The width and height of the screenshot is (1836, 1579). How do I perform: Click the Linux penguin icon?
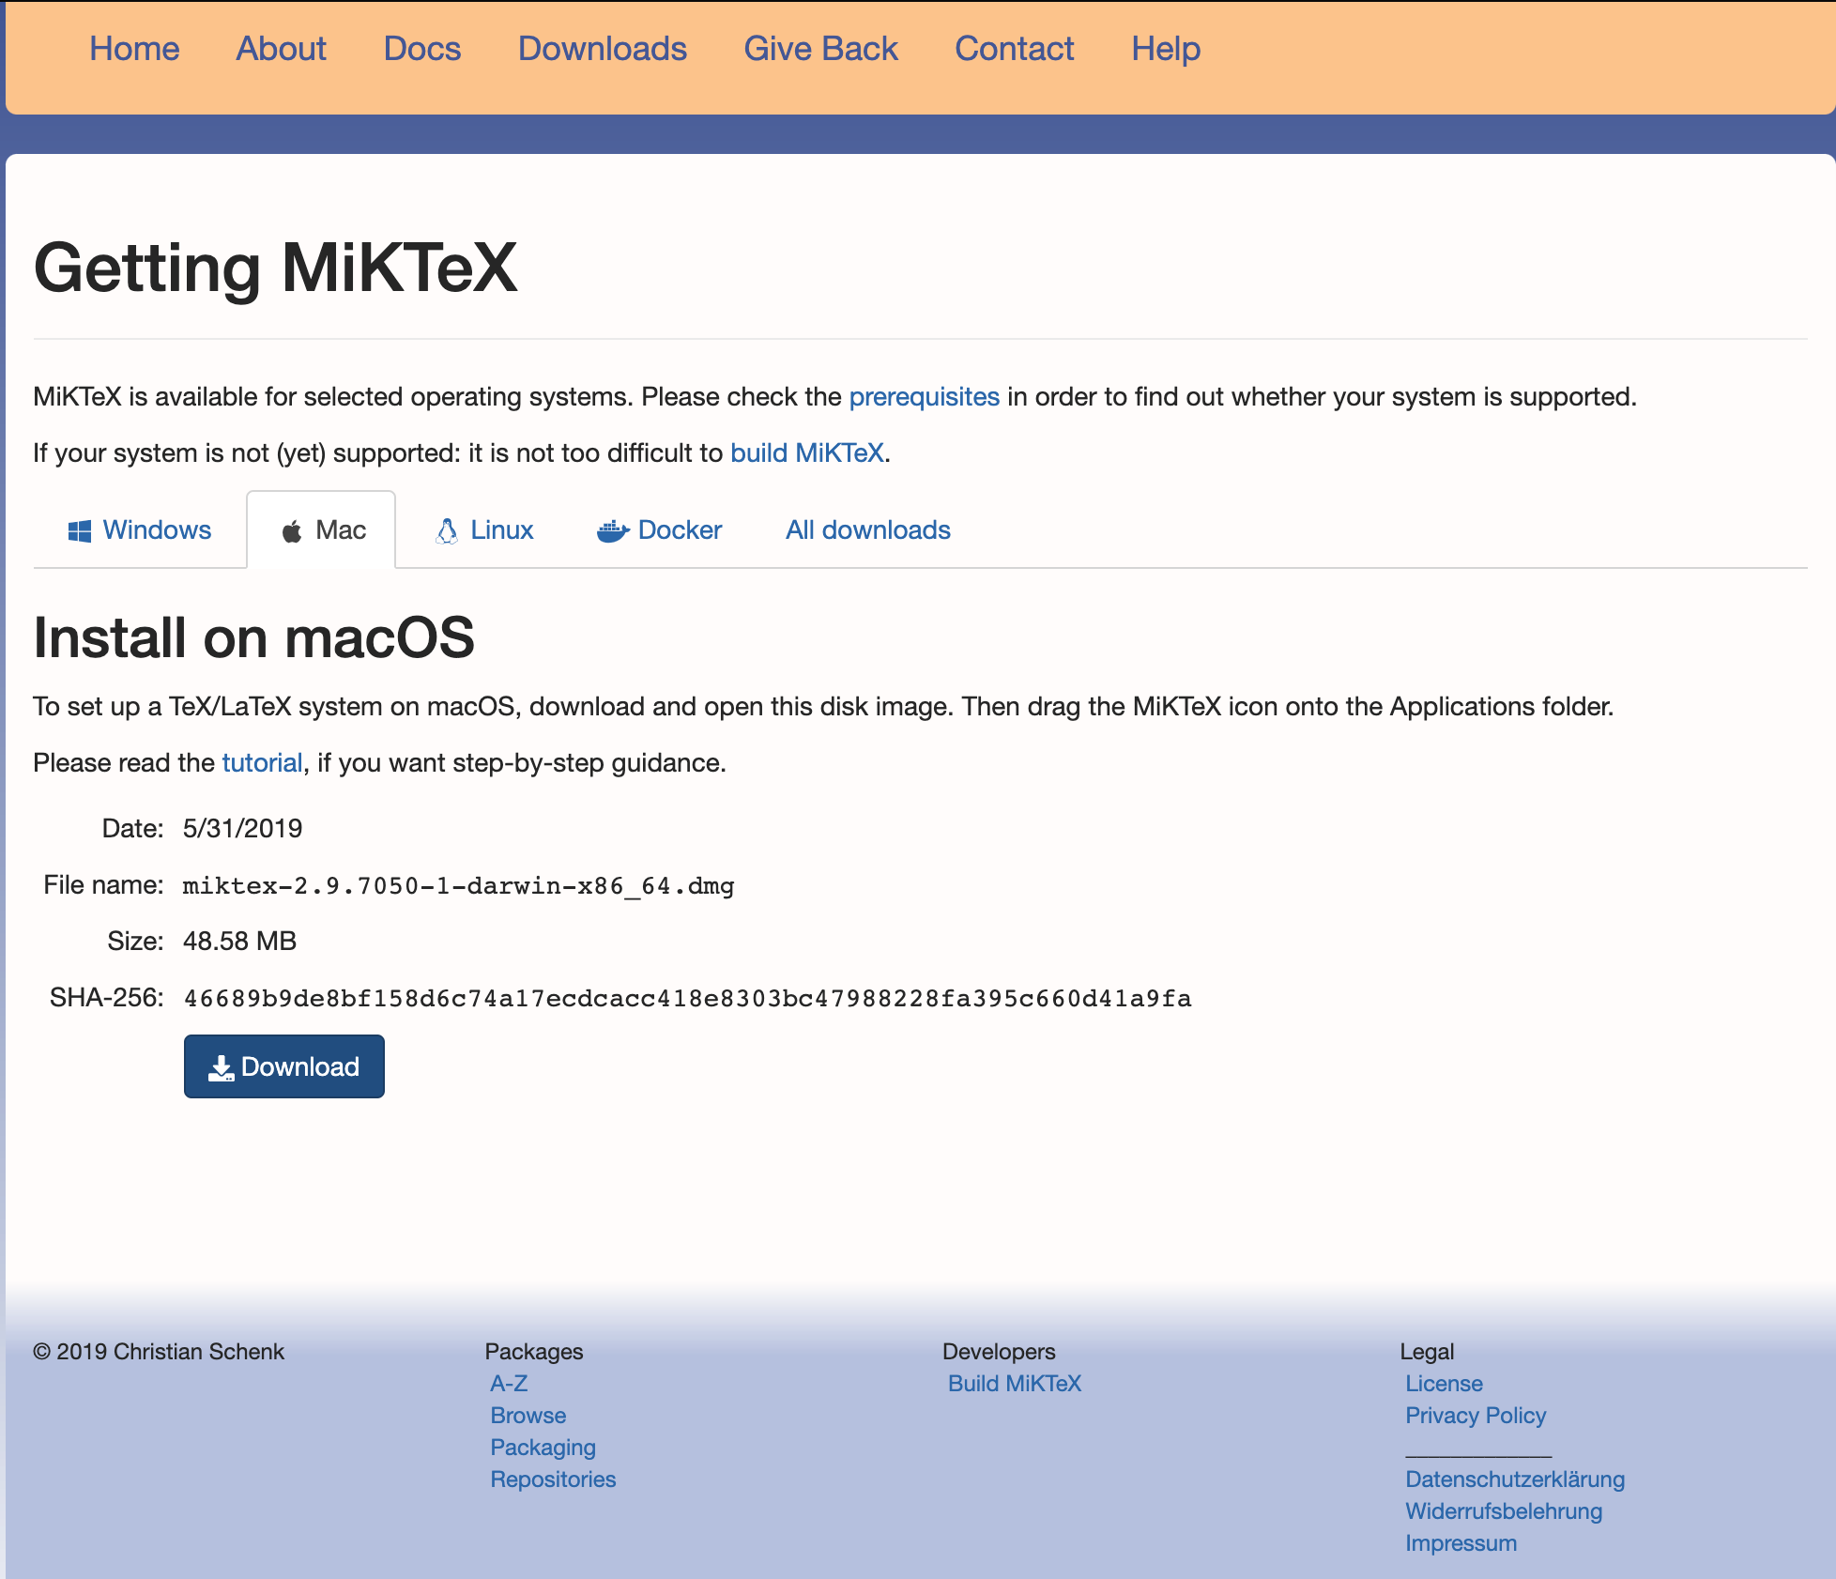point(448,531)
